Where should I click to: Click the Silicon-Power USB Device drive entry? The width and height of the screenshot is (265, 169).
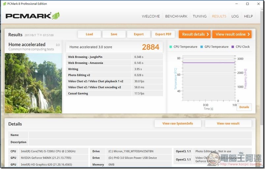click(132, 158)
